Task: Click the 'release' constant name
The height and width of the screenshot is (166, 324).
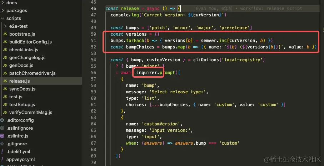Action: click(130, 9)
